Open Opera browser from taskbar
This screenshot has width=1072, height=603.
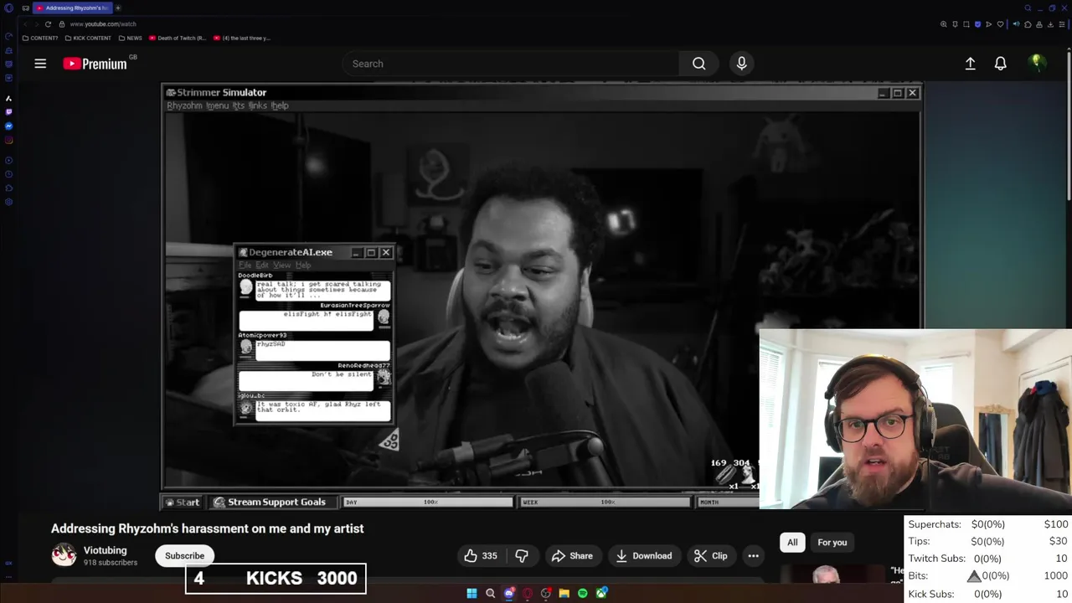[x=527, y=593]
